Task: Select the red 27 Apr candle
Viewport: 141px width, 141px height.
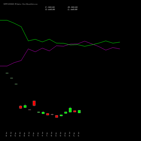Action: click(x=75, y=111)
